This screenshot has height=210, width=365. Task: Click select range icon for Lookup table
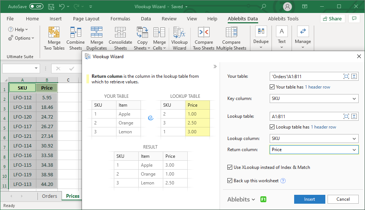coord(354,116)
